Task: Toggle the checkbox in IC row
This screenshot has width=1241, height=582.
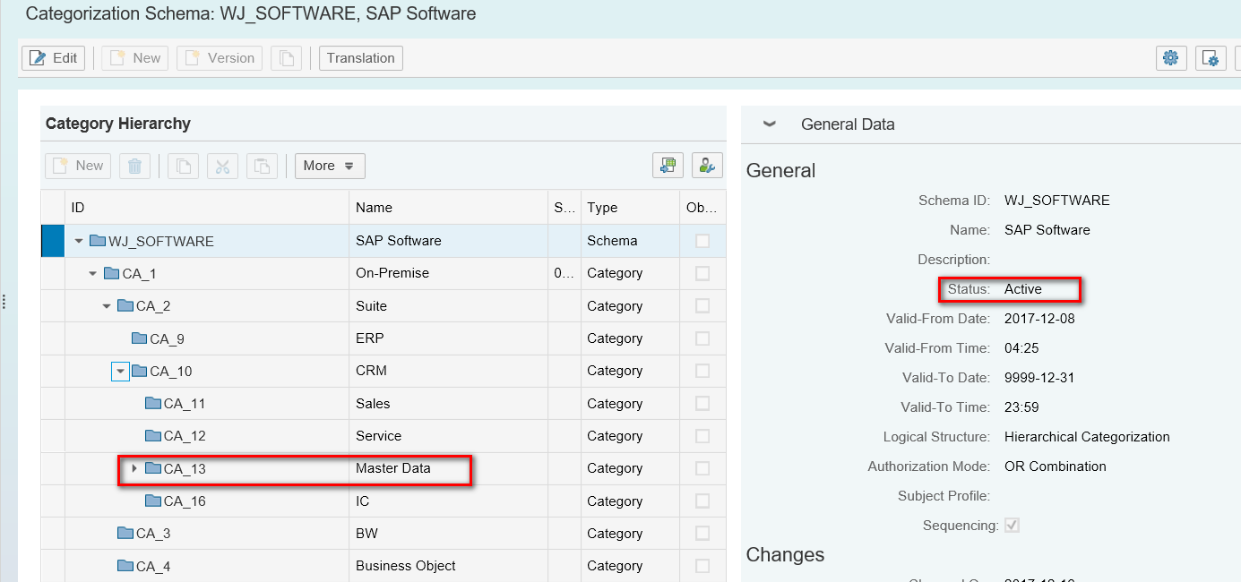Action: coord(702,501)
